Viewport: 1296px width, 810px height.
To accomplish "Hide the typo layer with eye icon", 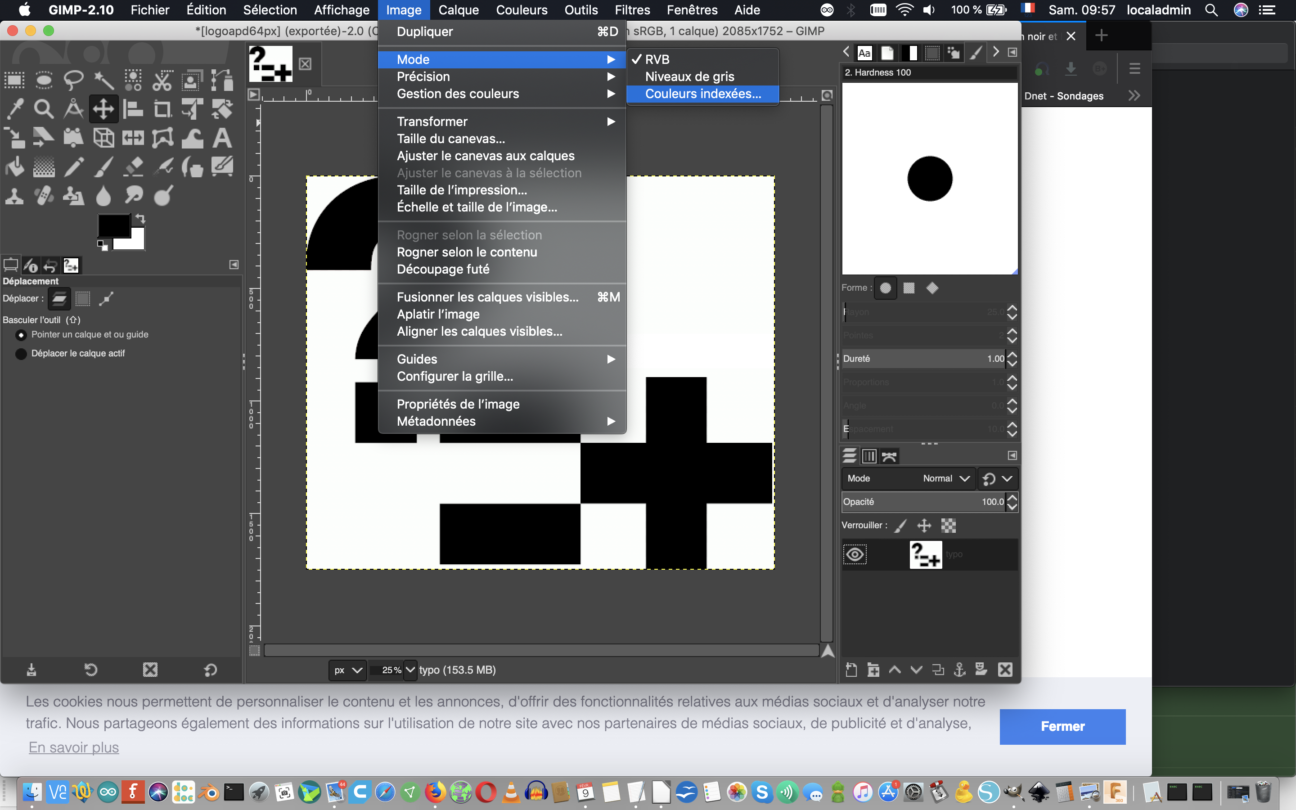I will pyautogui.click(x=855, y=554).
